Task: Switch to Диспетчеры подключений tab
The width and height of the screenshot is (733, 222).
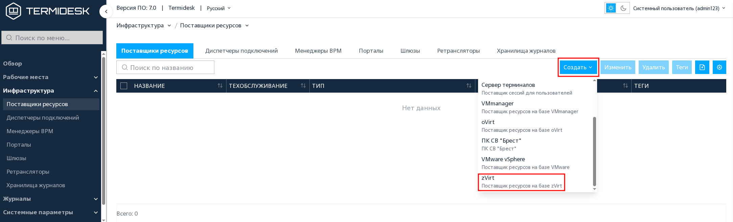Action: pyautogui.click(x=241, y=51)
